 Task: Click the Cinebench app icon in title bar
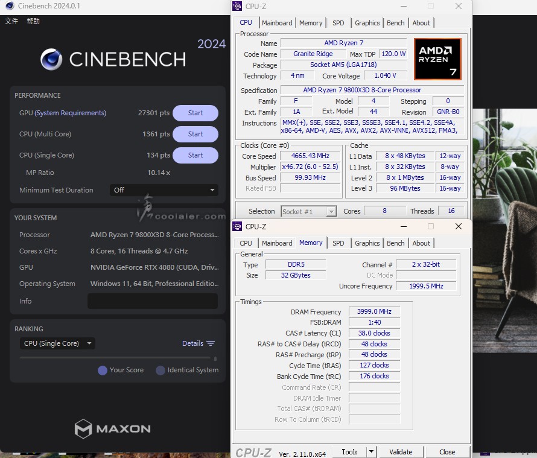[x=10, y=6]
